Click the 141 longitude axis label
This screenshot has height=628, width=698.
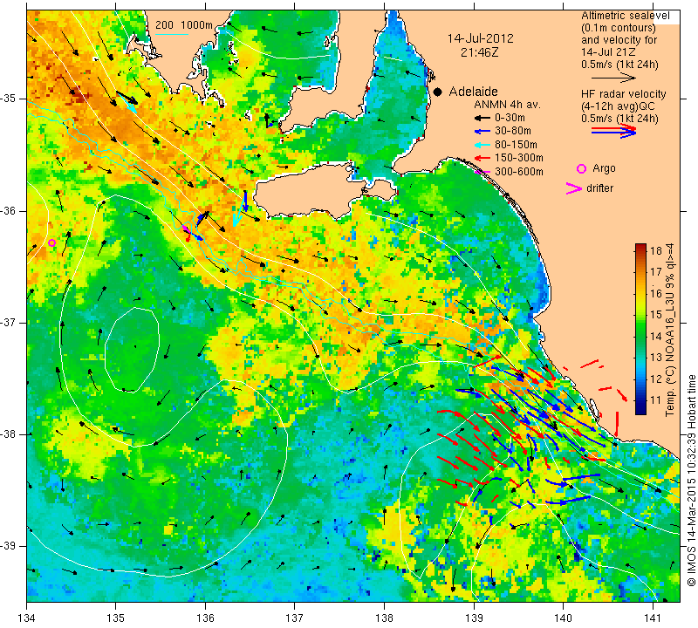click(653, 618)
